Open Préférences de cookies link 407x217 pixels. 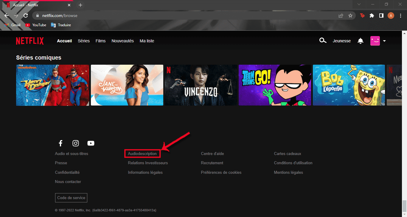tap(221, 173)
